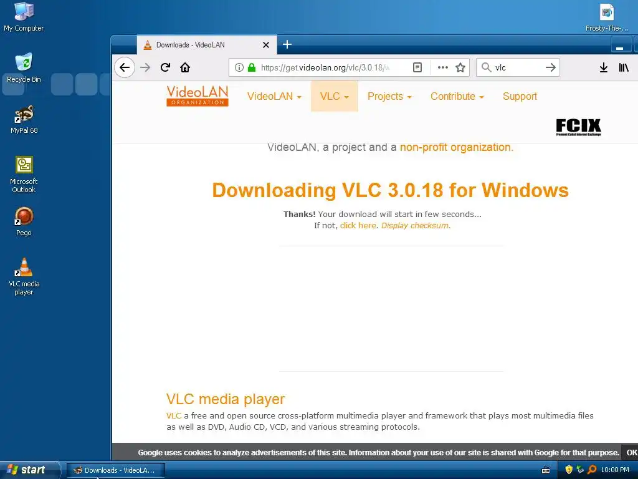Select the Downloads - VideoLAN tab

207,45
